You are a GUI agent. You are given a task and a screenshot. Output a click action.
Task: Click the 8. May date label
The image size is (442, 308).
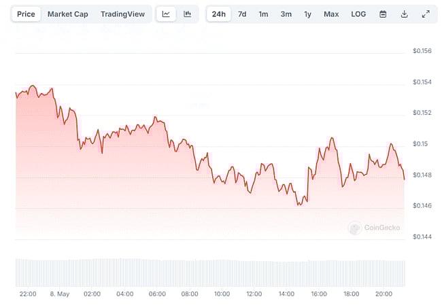pos(60,294)
